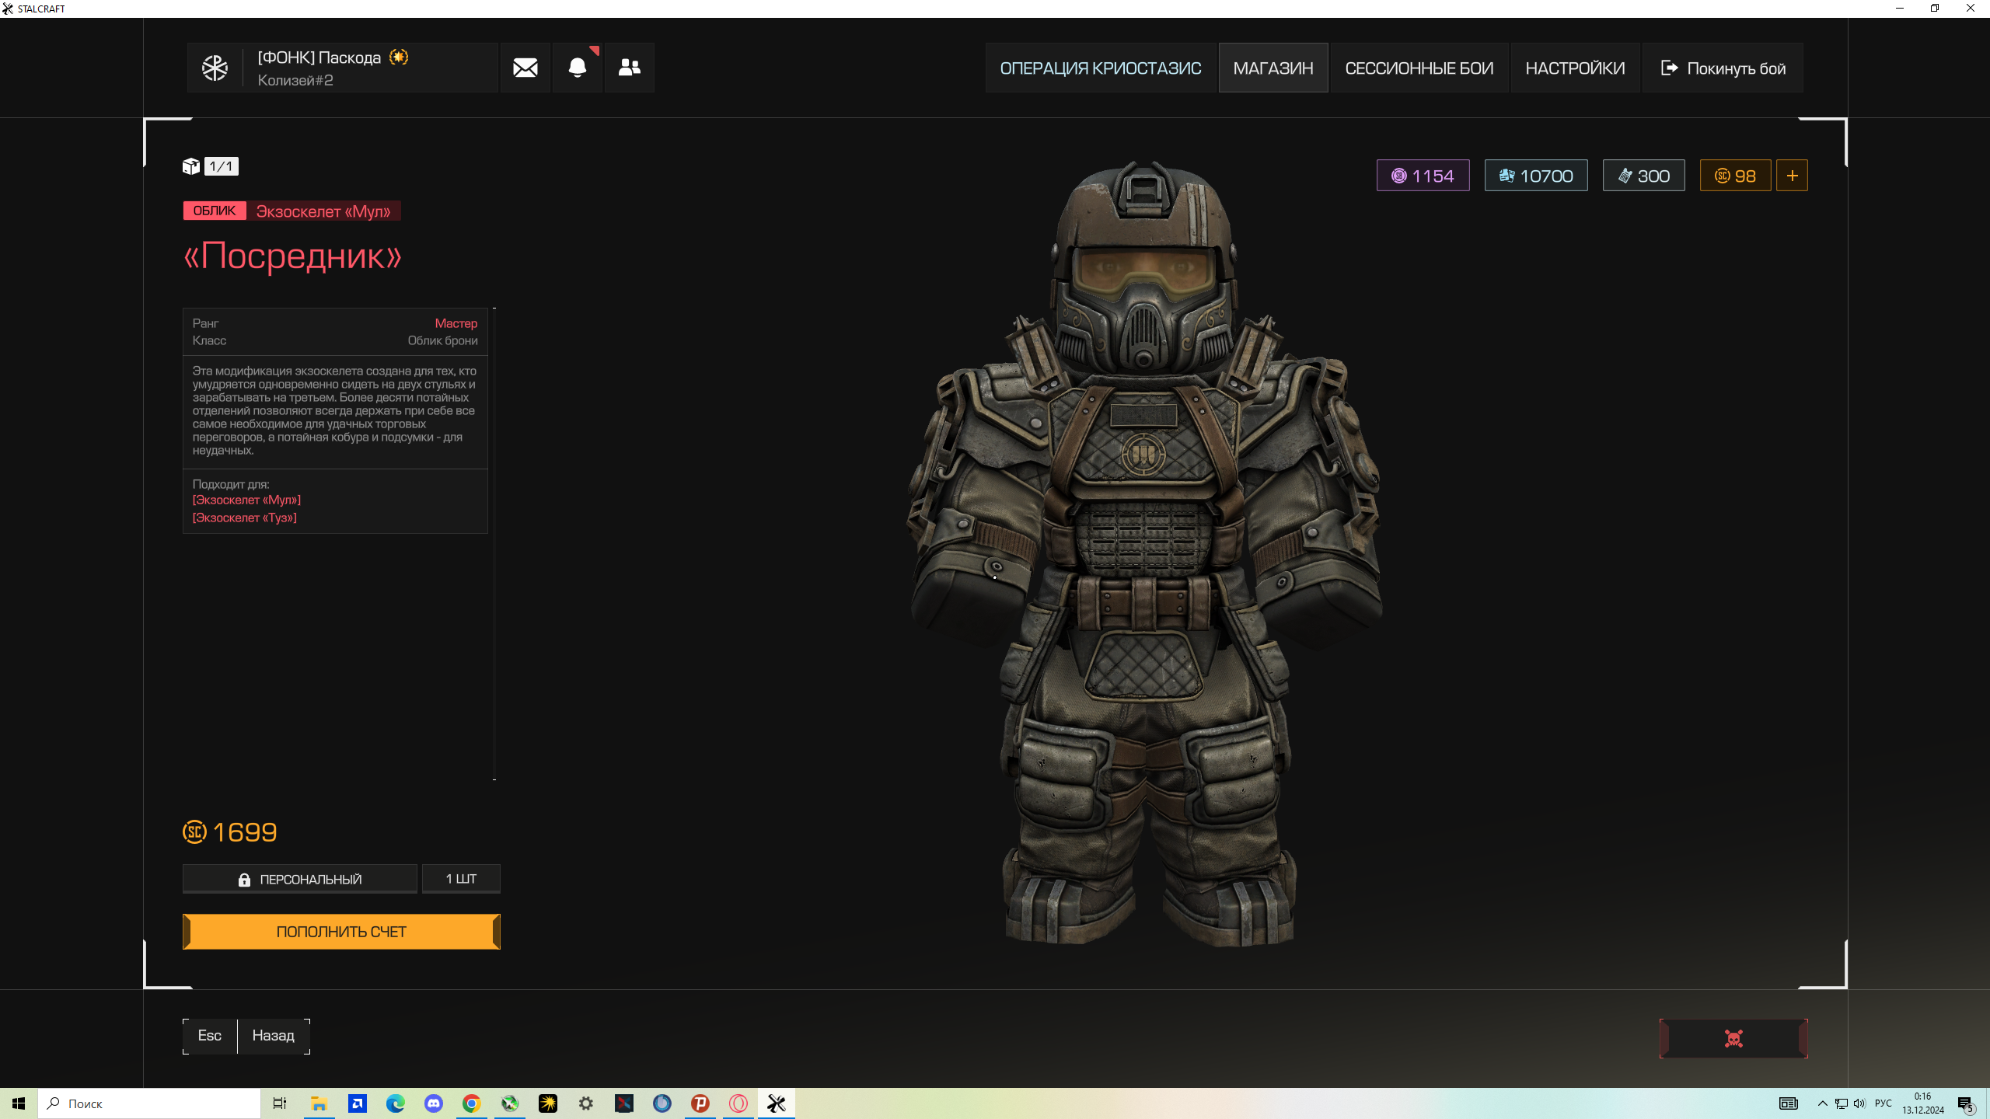Click the player name [ФОНК] Паскода

pos(319,58)
